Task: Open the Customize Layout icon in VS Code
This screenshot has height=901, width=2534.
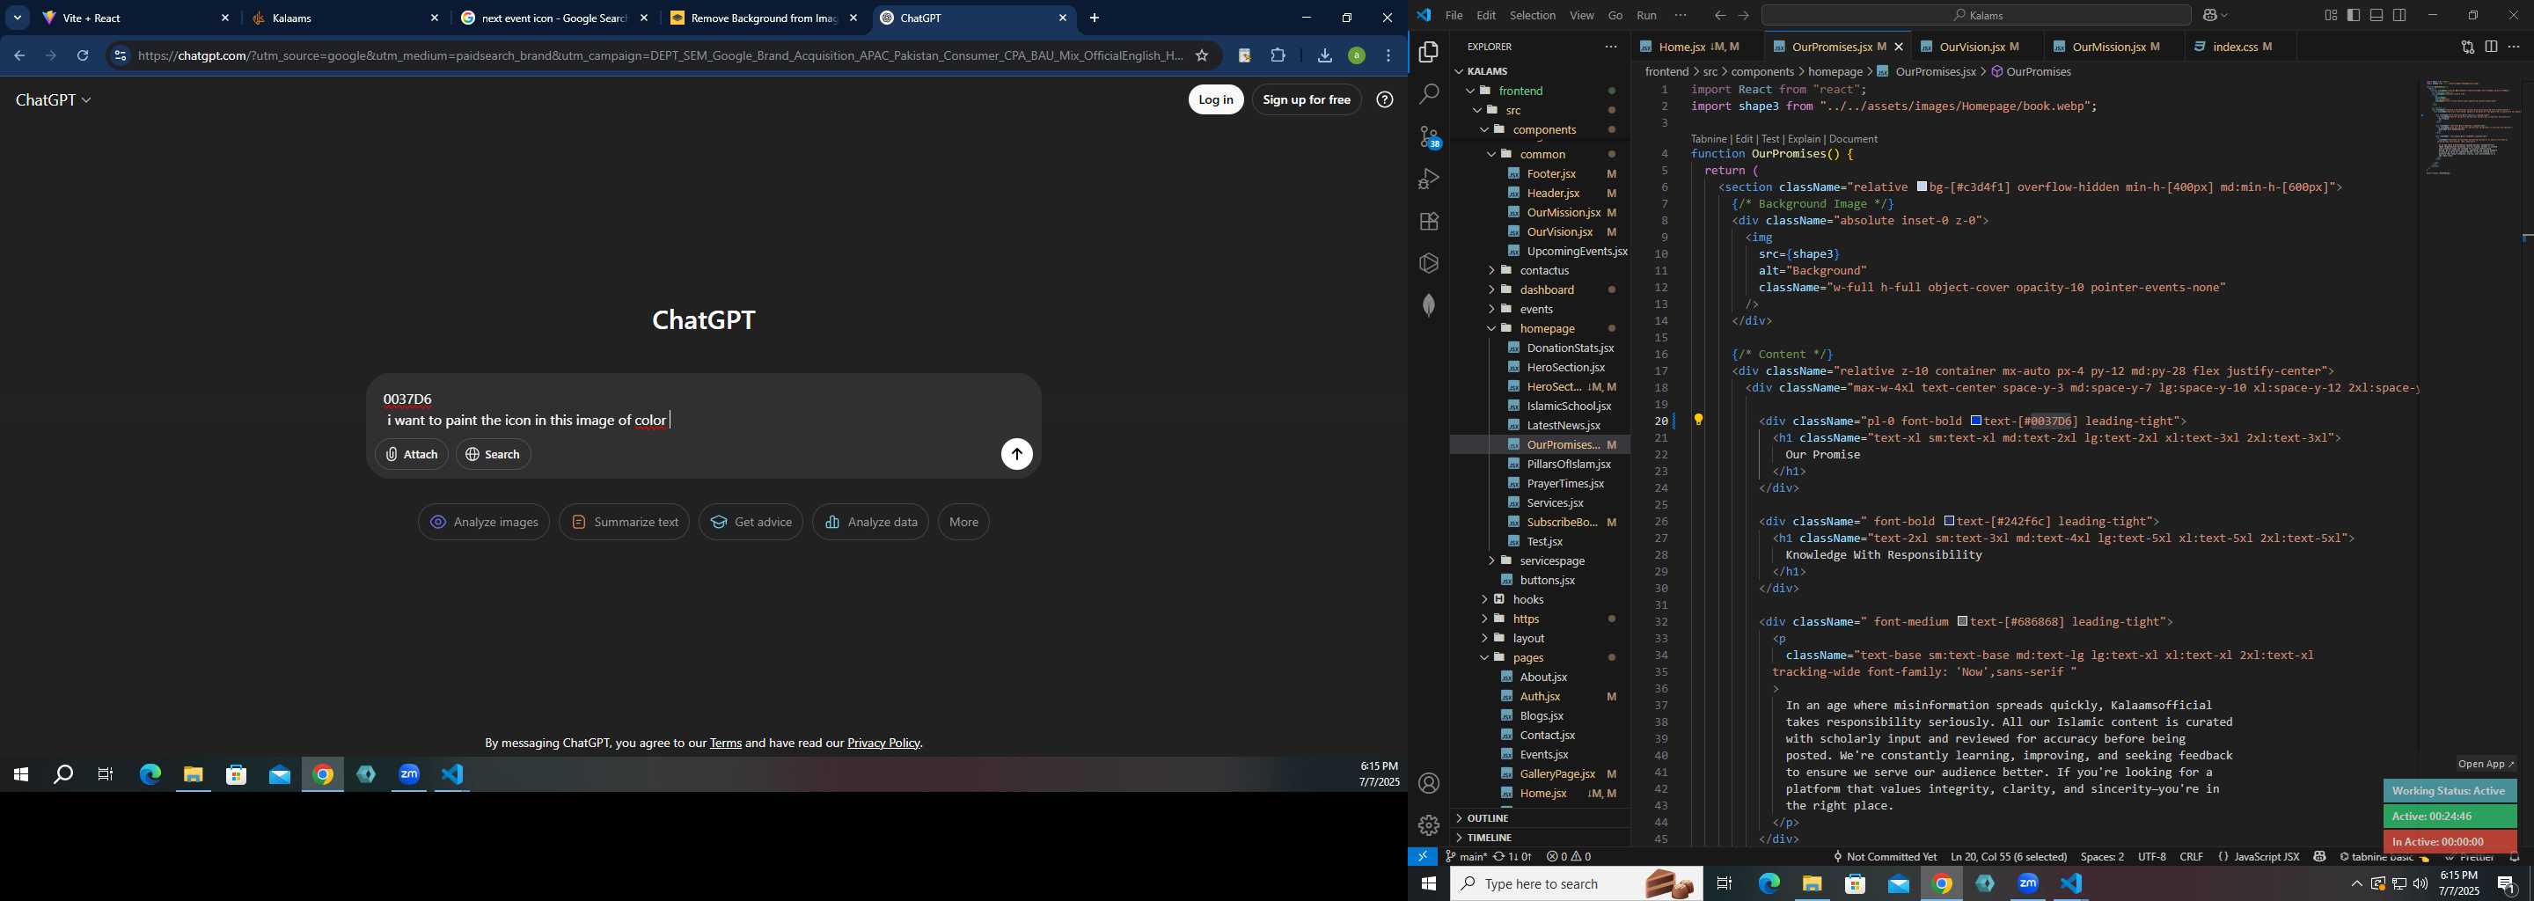Action: pos(2331,16)
